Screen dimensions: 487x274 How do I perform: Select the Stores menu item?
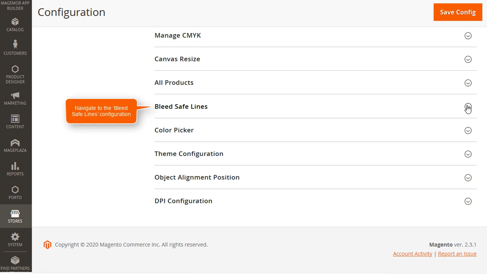pyautogui.click(x=15, y=216)
